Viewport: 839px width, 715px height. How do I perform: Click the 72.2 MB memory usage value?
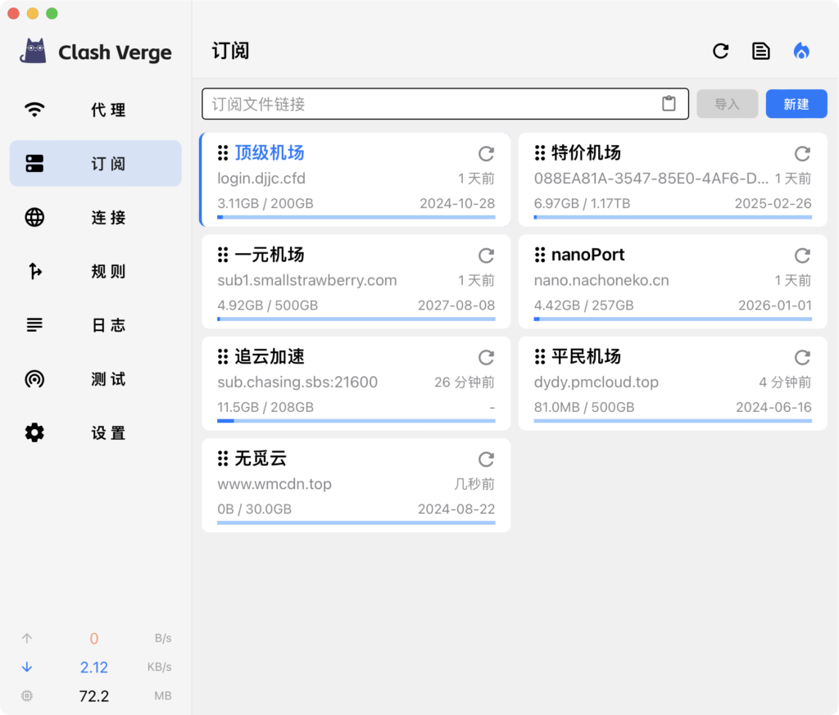pyautogui.click(x=94, y=695)
